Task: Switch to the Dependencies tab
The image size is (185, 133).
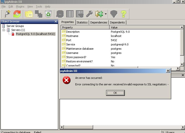Action: (x=99, y=22)
